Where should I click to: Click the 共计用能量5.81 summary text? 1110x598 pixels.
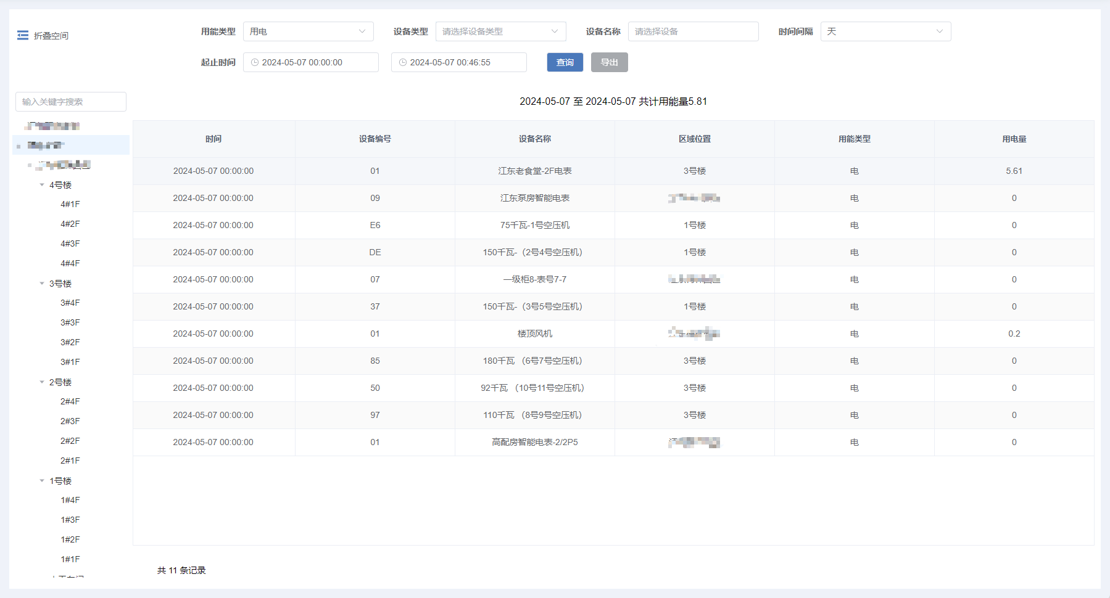pos(673,101)
